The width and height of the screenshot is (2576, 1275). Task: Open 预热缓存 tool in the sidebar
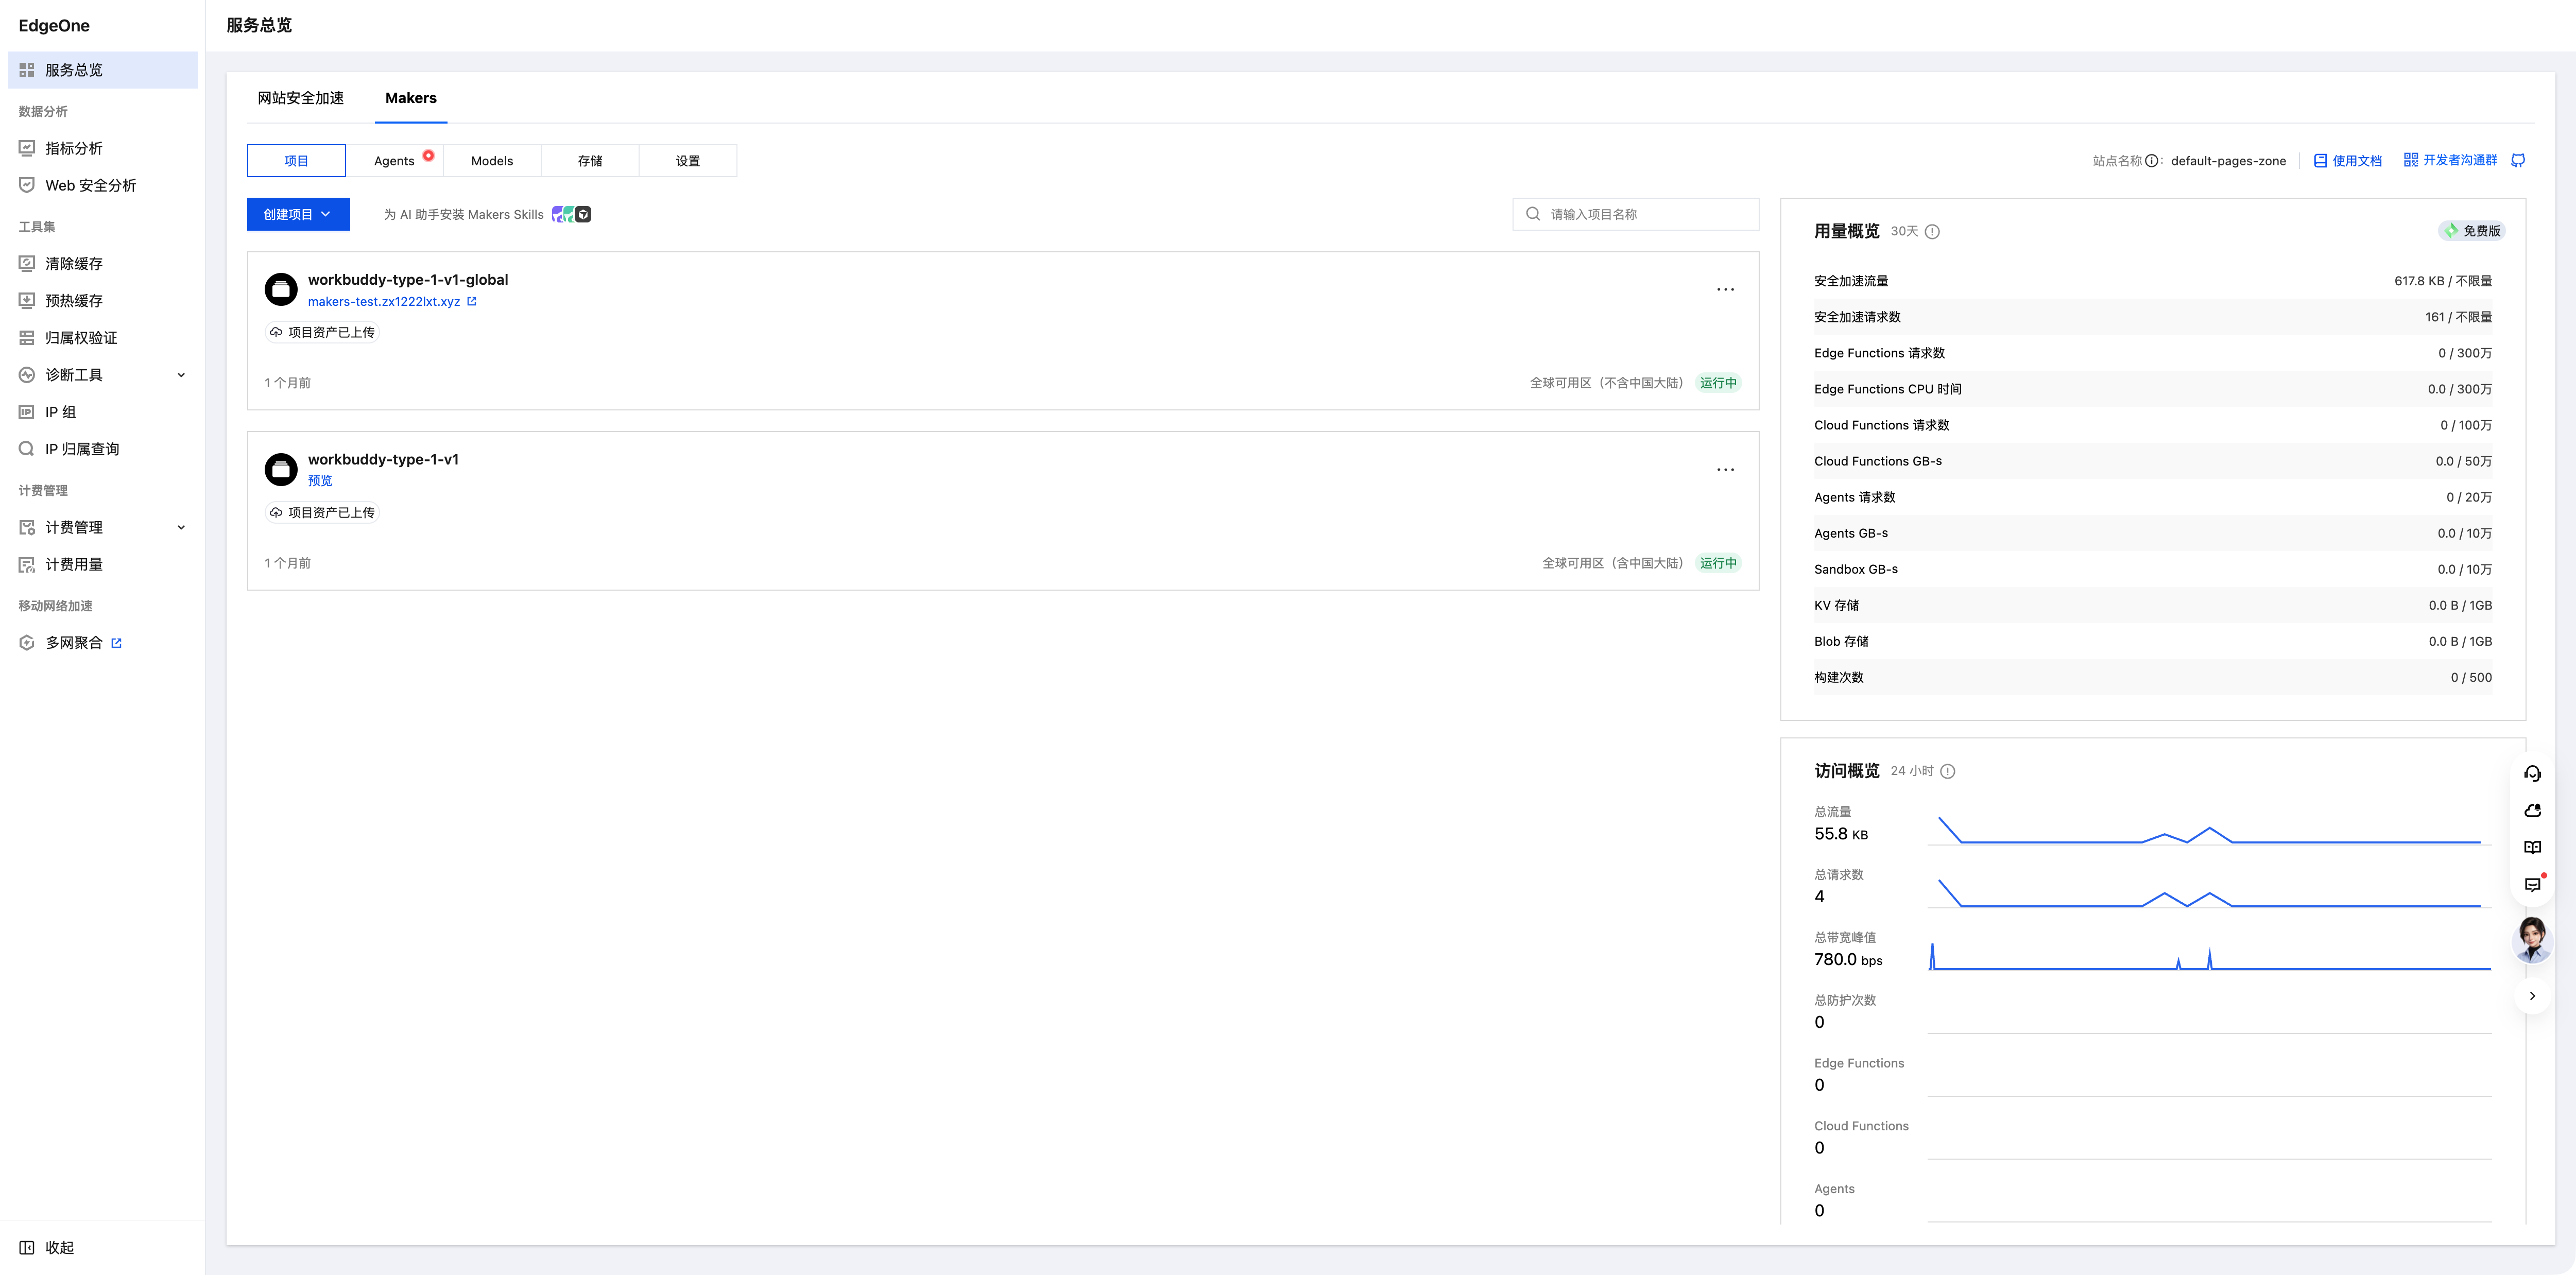(102, 301)
